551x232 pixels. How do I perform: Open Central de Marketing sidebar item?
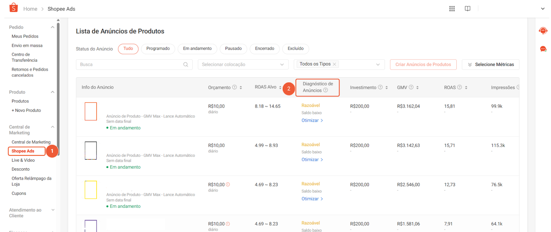(31, 142)
